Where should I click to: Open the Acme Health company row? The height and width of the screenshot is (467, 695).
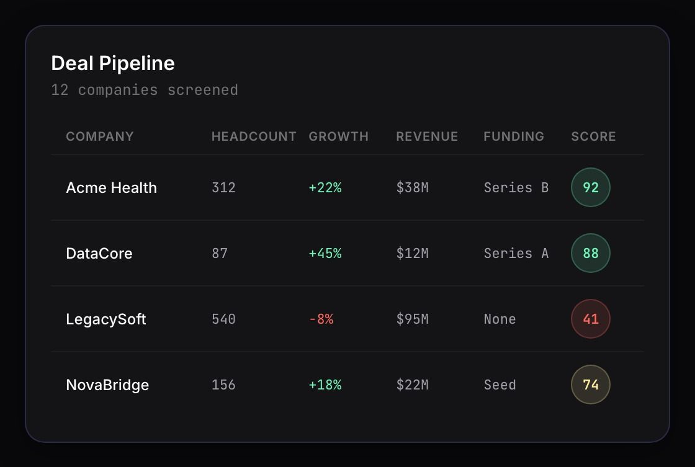347,187
